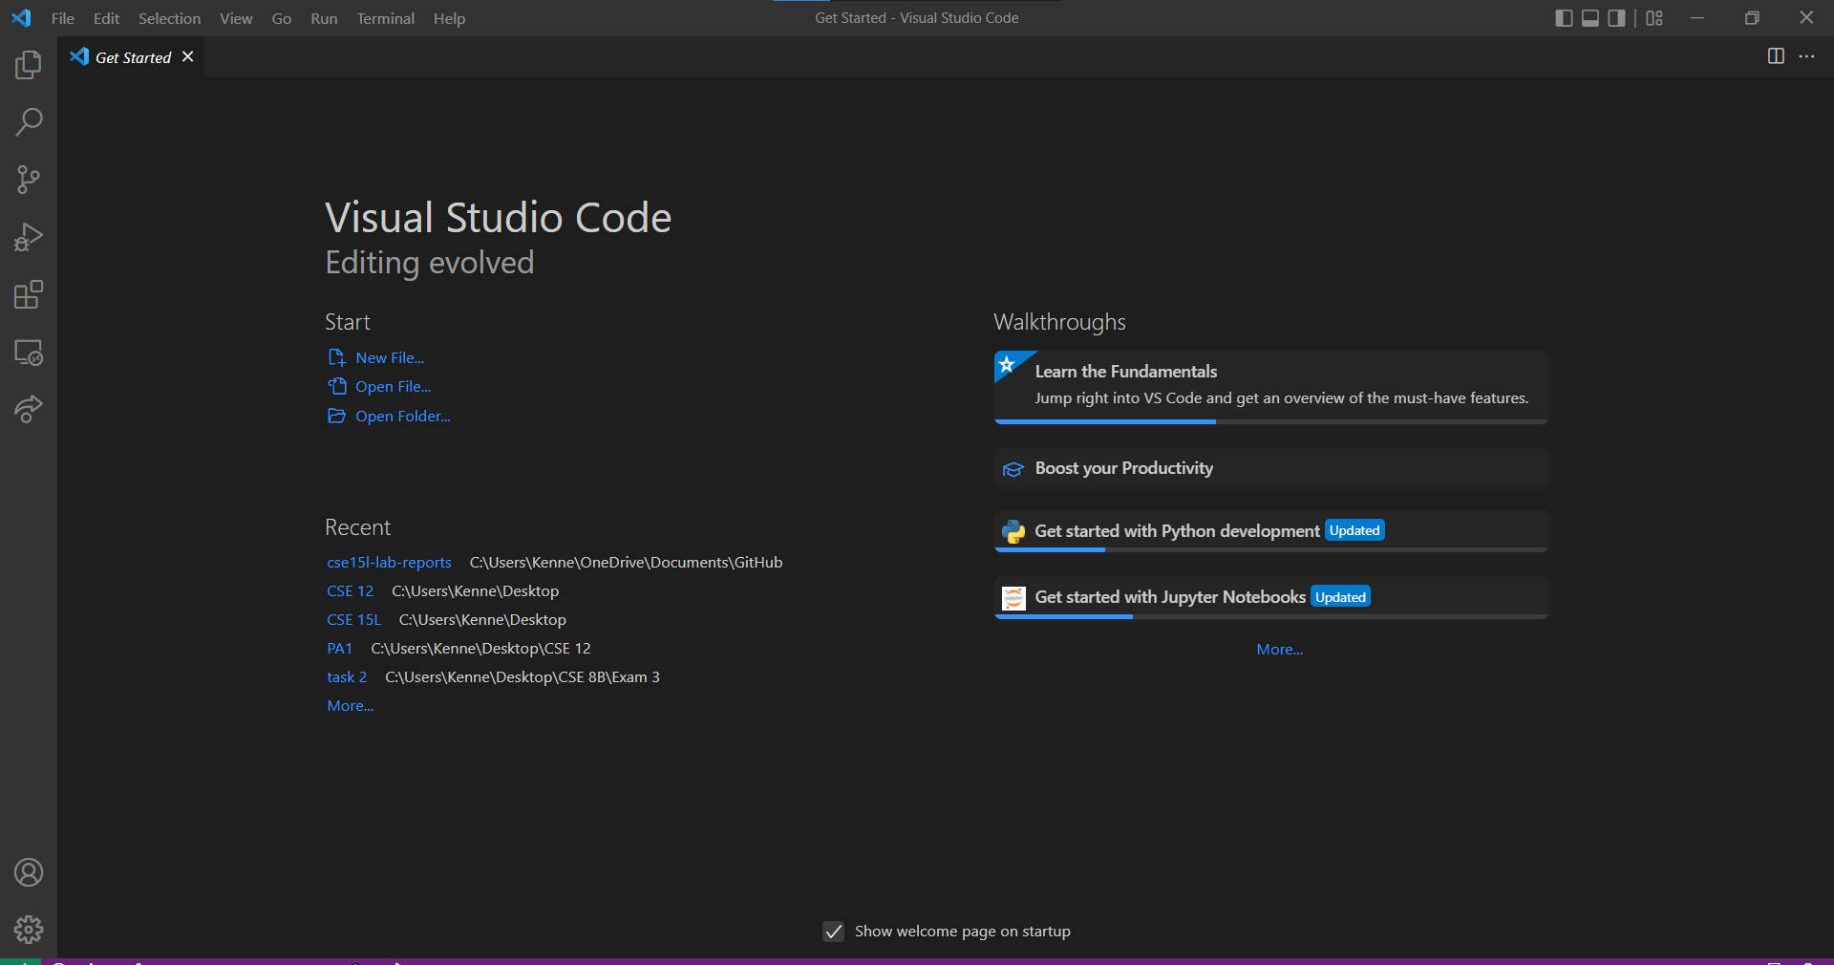Click the Jupyter logo icon

point(1013,598)
